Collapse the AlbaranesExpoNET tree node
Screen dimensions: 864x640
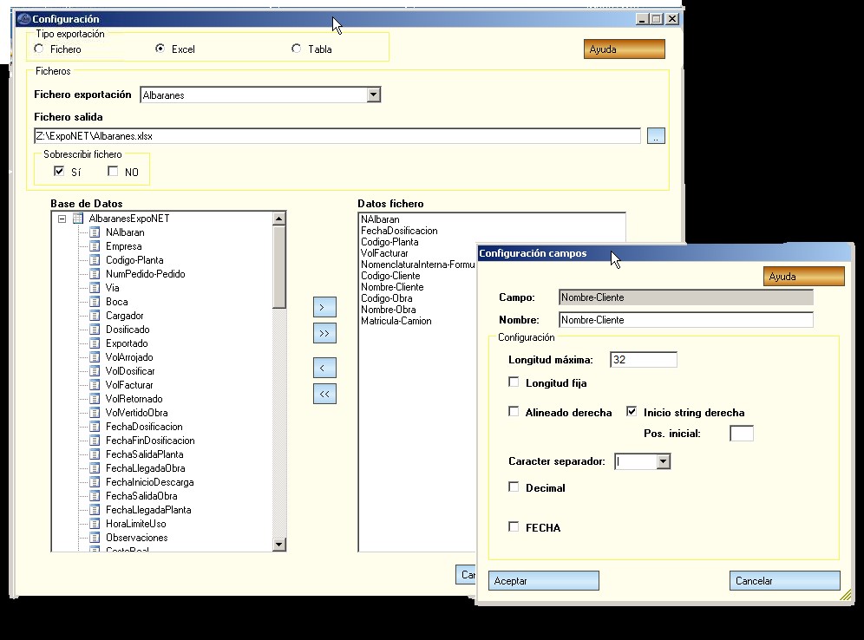click(x=62, y=219)
